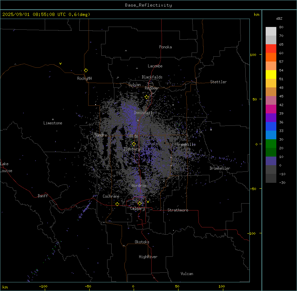This screenshot has height=291, width=297.
Task: Click the Didsbury label
Action: [132, 149]
